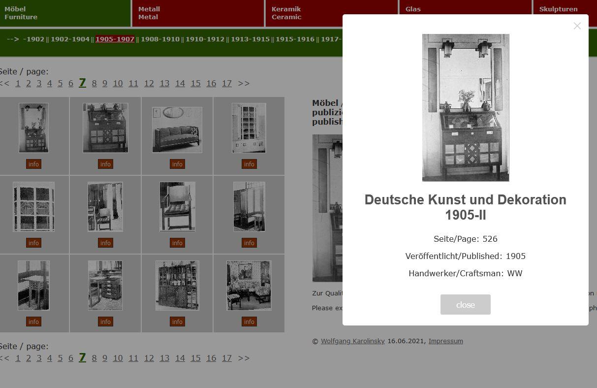Jump to page 12 in bottom pagination

coord(149,358)
